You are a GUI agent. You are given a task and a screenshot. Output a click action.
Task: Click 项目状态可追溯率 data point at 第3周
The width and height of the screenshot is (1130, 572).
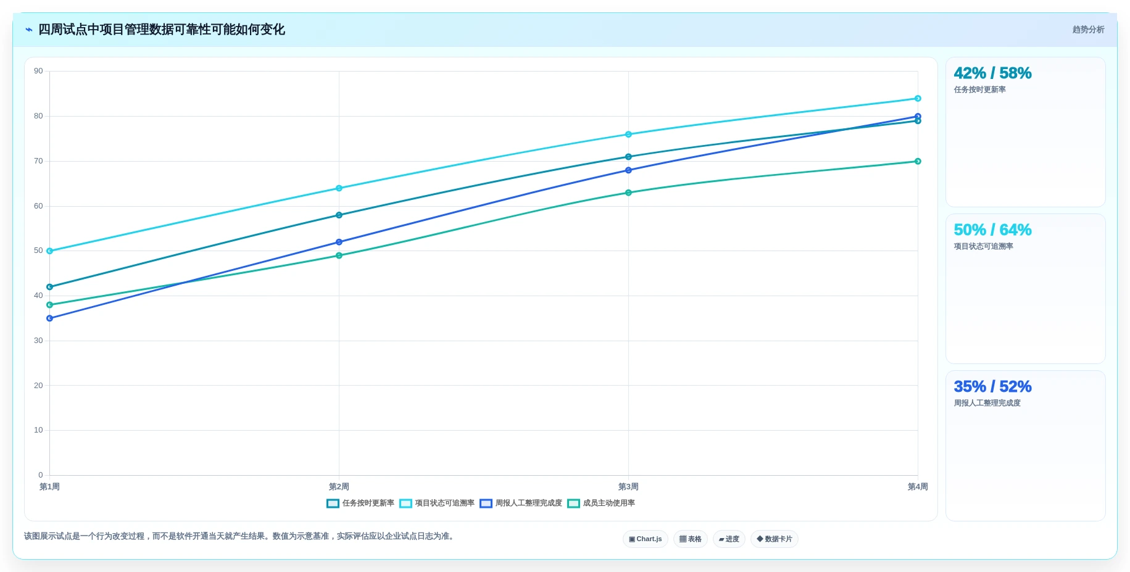628,135
